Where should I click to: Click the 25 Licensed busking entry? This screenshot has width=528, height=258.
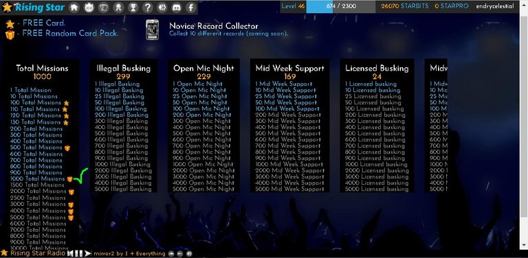click(373, 96)
